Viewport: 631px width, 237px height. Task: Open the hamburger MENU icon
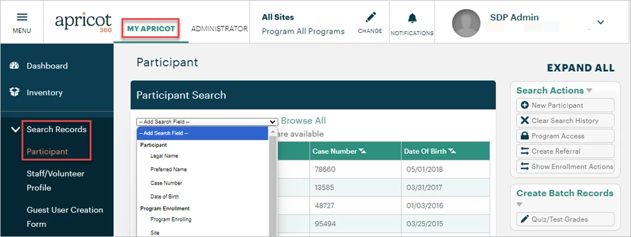[22, 17]
